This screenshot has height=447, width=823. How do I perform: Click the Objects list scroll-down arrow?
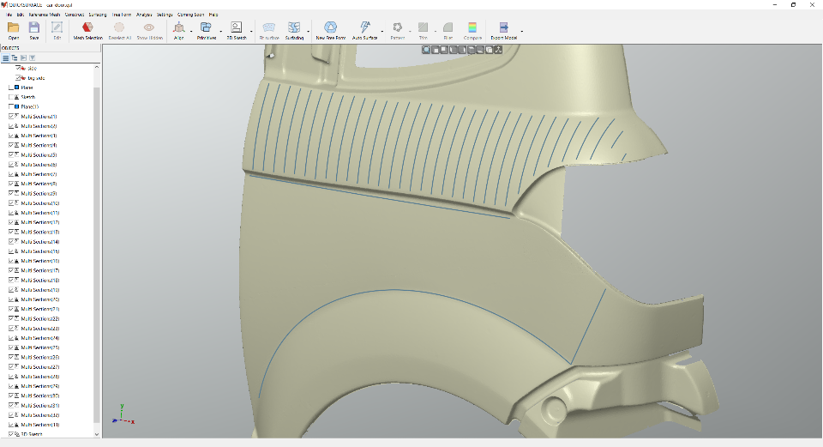pyautogui.click(x=97, y=434)
